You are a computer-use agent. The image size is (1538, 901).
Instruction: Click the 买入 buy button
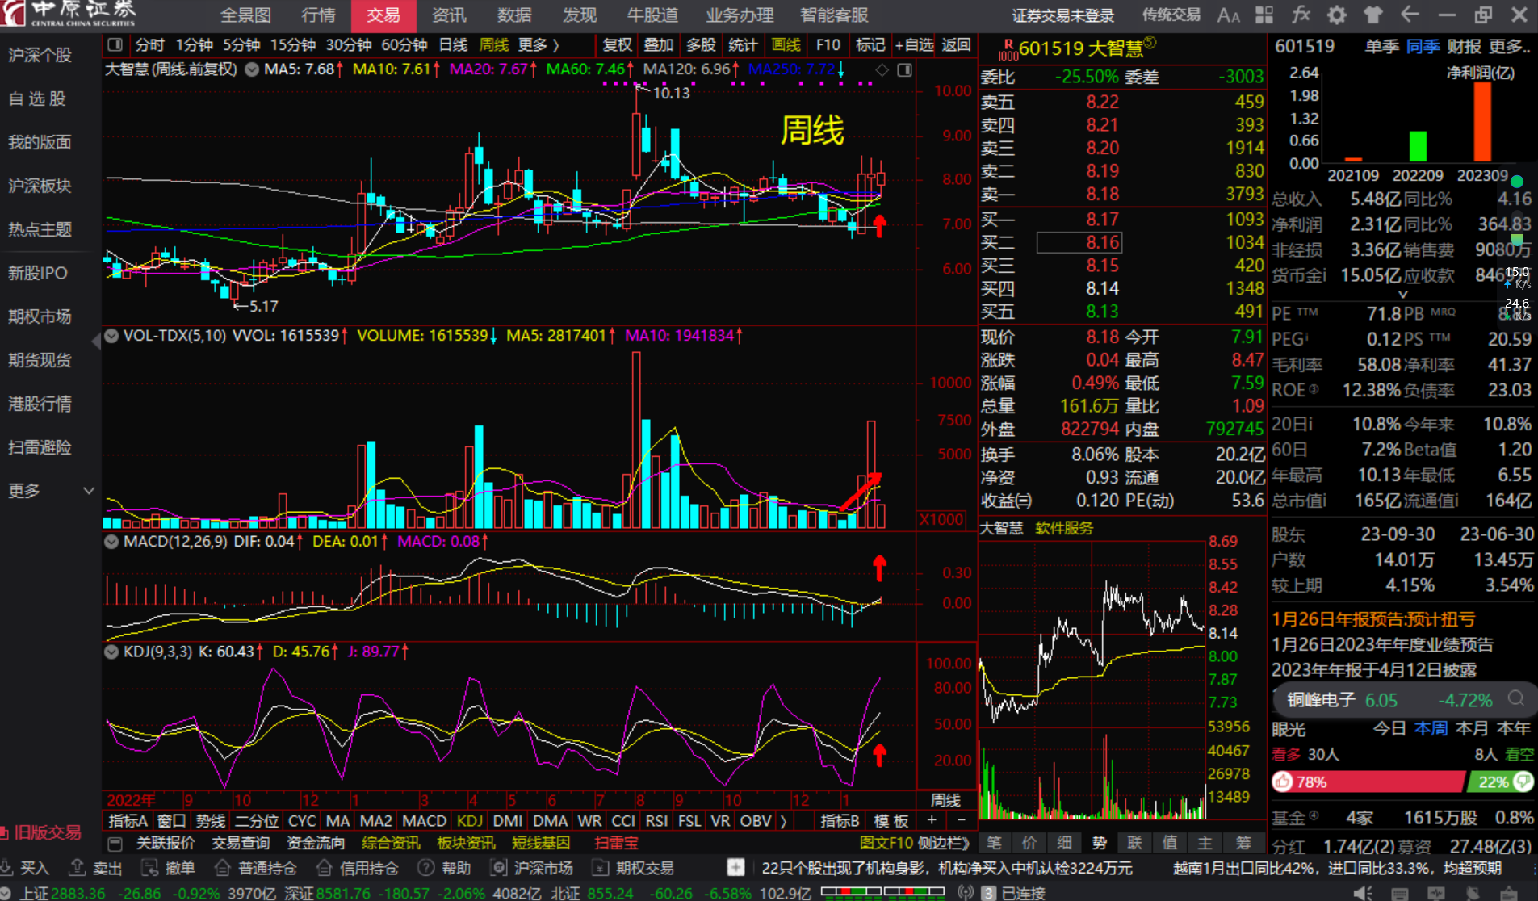point(26,868)
